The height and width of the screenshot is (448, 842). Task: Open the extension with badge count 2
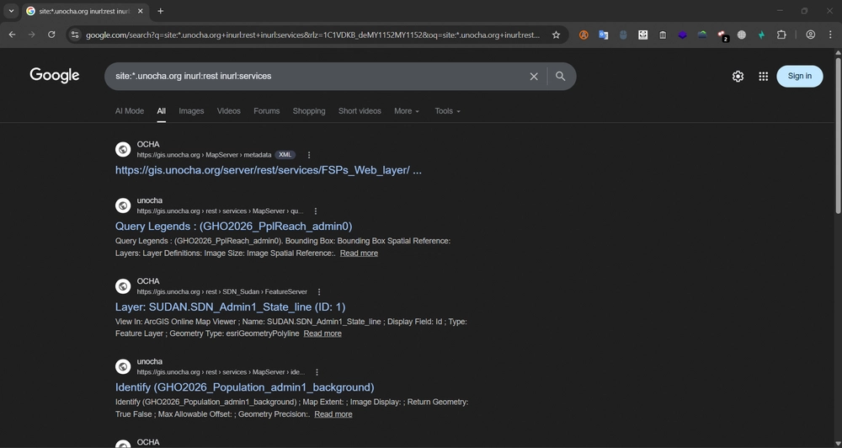(x=722, y=35)
